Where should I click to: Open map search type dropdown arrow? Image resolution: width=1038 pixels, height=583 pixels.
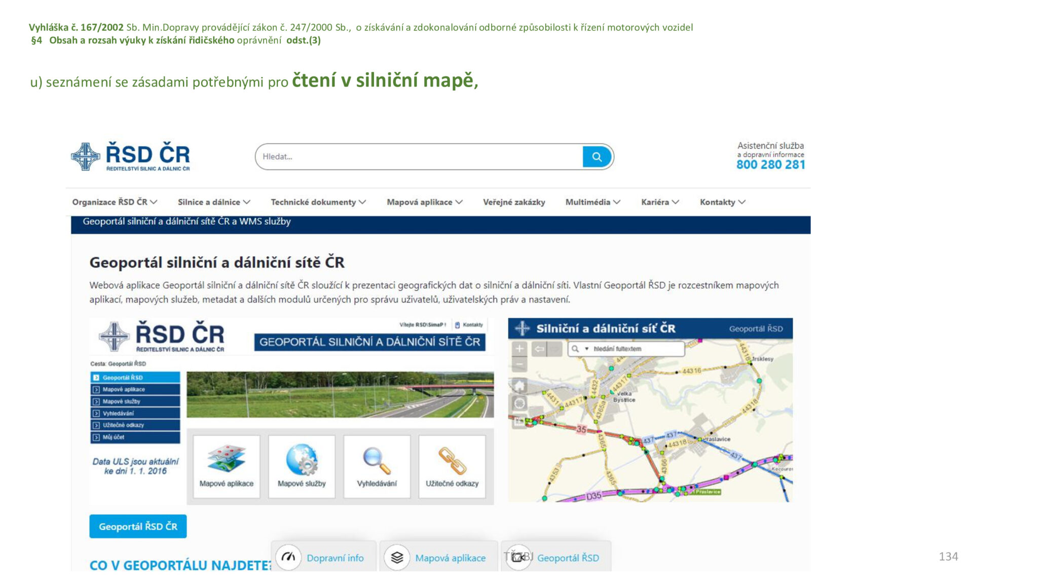tap(586, 349)
